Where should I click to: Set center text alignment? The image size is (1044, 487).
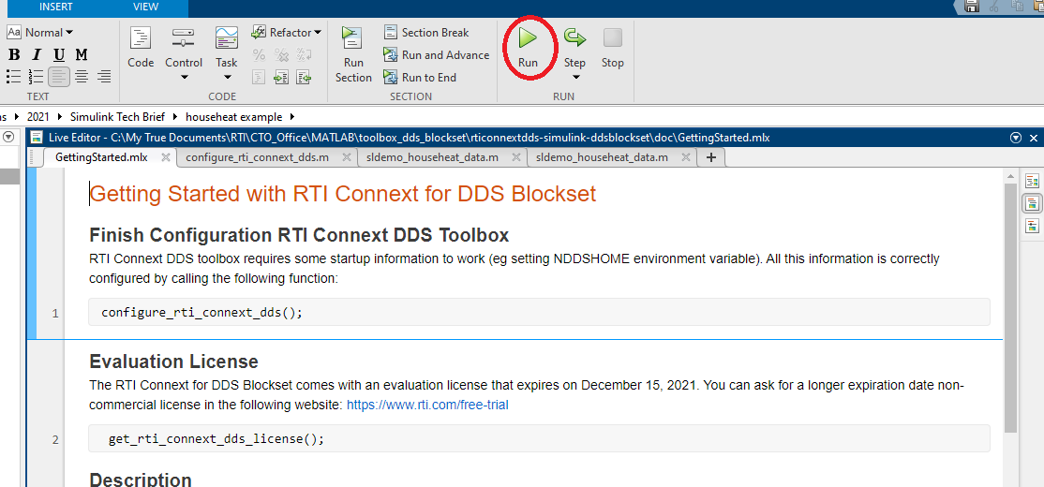pos(82,77)
